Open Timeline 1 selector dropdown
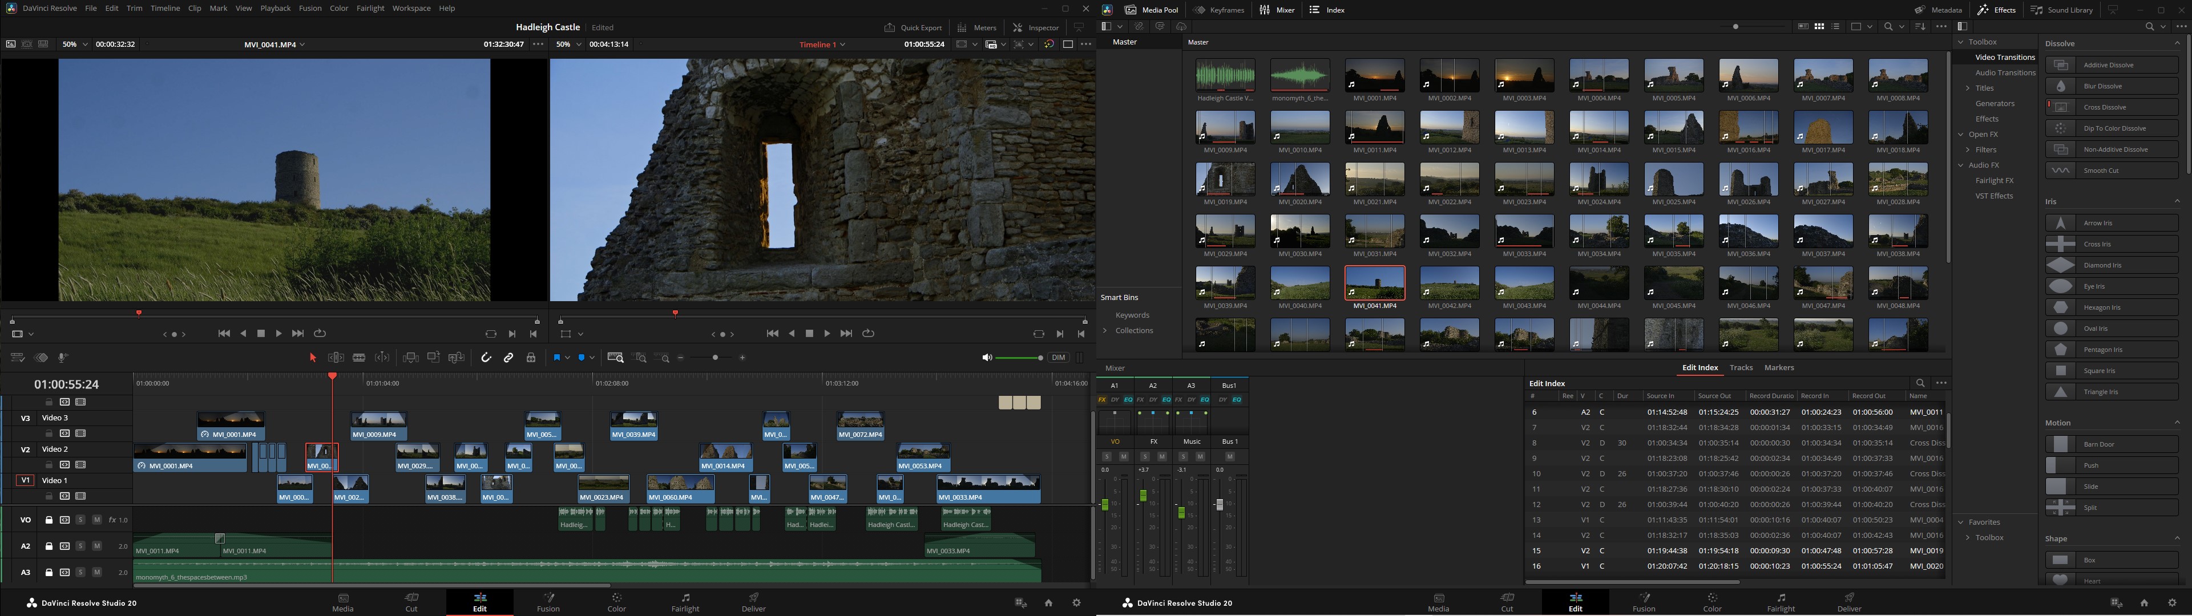Screen dimensions: 2192x616 [822, 44]
